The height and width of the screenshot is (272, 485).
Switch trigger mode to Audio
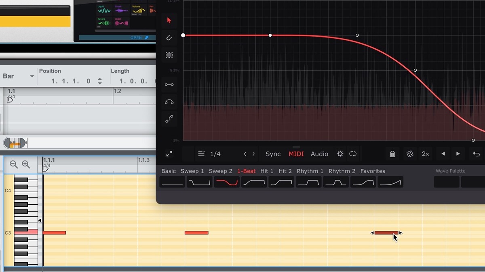coord(319,154)
